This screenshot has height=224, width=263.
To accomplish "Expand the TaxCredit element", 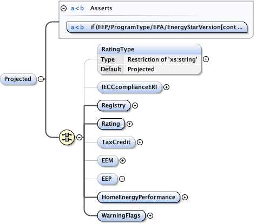I will click(x=140, y=142).
